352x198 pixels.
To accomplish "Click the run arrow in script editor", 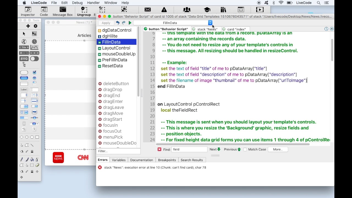I will coord(130,23).
